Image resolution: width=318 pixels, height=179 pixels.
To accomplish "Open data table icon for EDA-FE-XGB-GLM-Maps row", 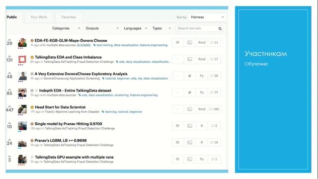I will pyautogui.click(x=177, y=42).
